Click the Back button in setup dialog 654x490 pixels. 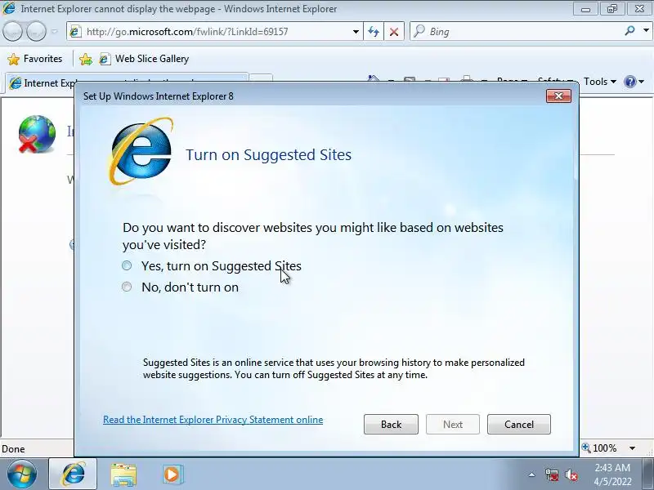pyautogui.click(x=391, y=424)
